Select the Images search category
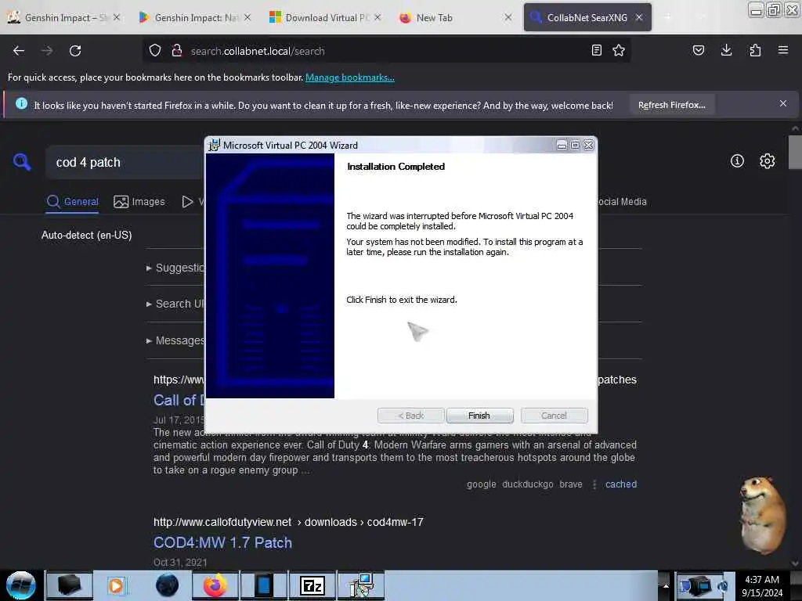 [x=139, y=202]
